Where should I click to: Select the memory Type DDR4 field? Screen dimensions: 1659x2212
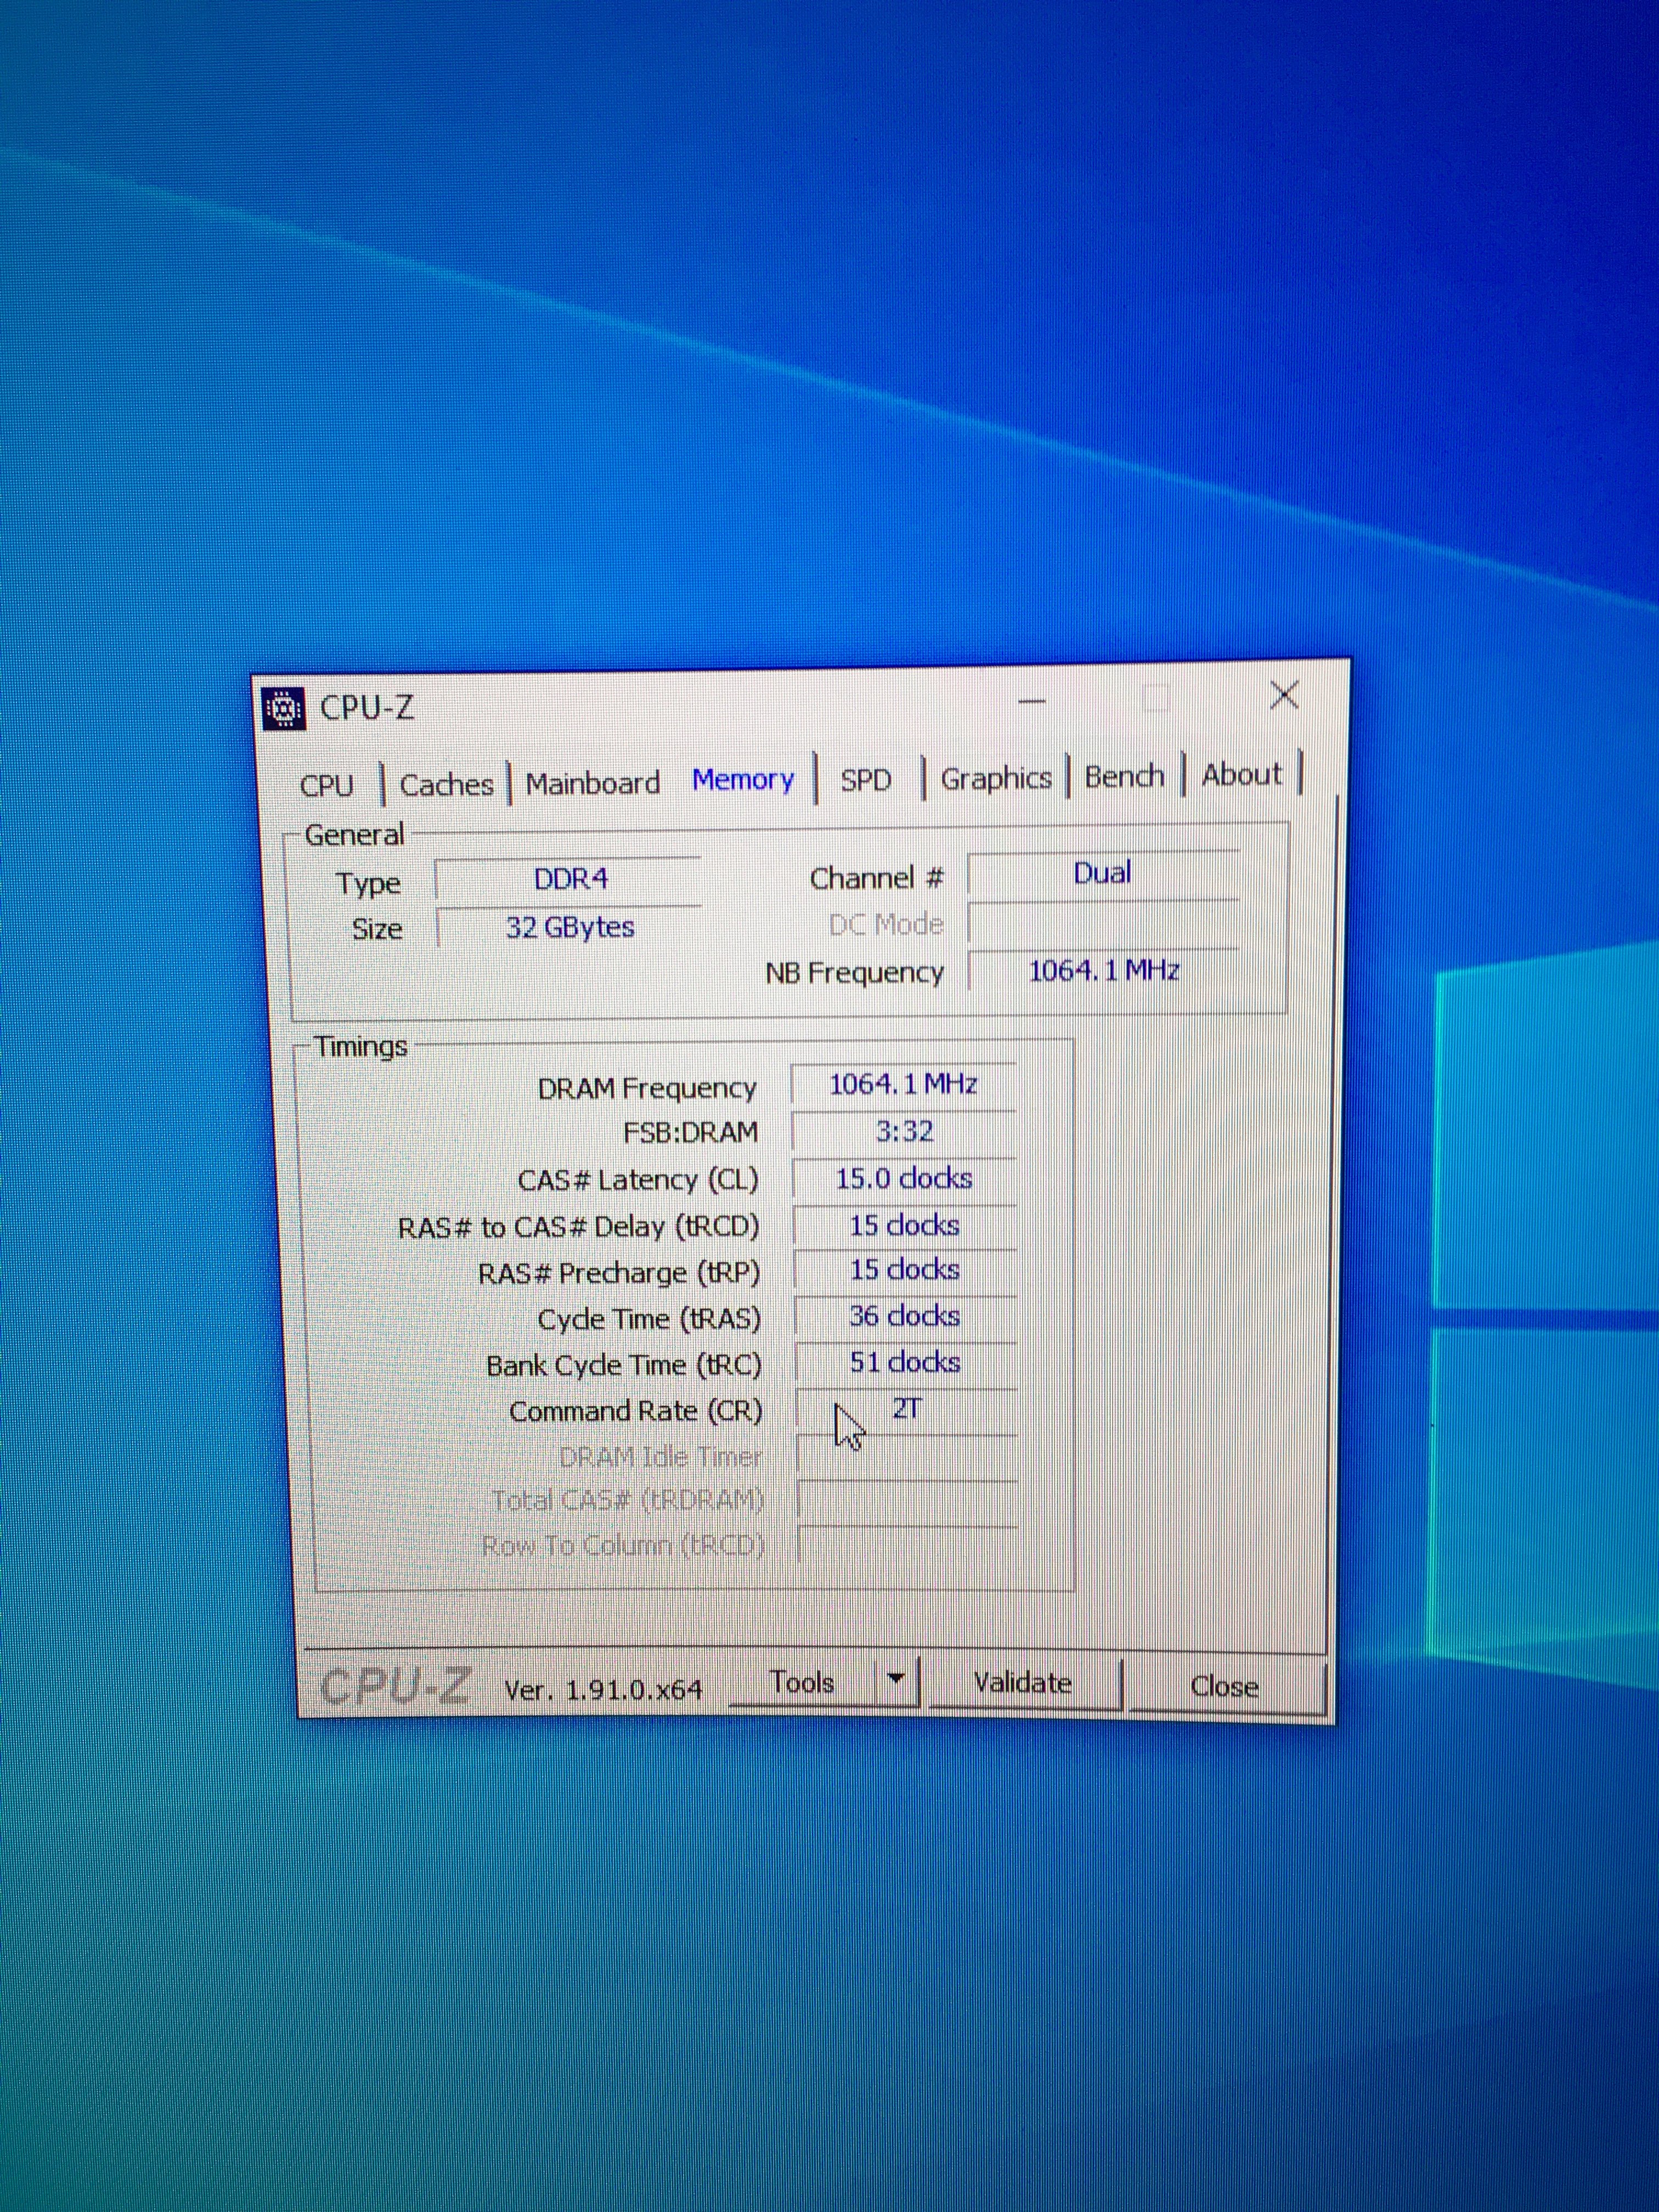pyautogui.click(x=570, y=879)
